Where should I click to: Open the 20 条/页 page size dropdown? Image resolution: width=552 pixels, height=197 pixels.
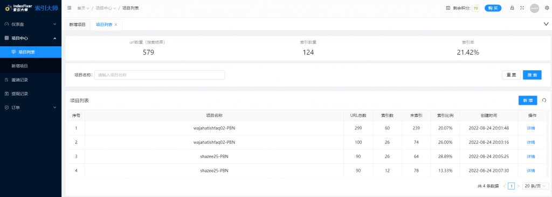(x=535, y=186)
